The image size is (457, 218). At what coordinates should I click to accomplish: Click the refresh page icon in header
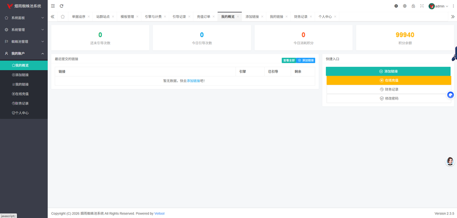coord(62,6)
